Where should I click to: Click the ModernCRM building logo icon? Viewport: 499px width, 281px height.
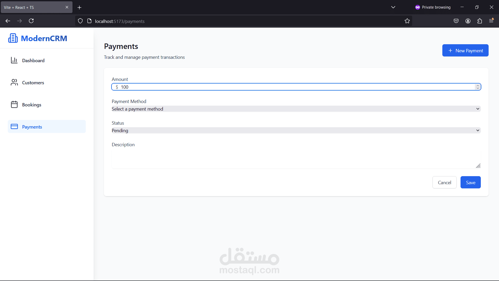[x=13, y=38]
